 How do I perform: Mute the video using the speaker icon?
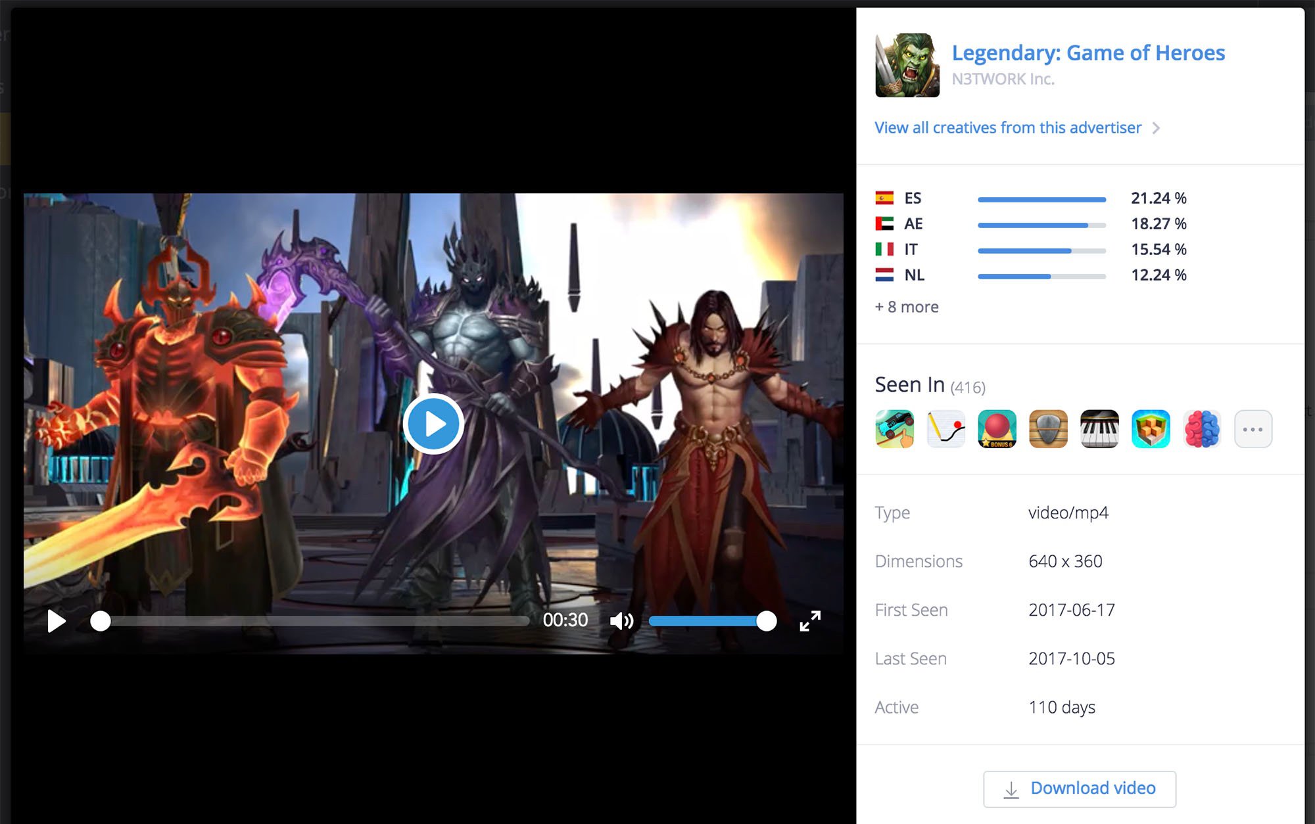tap(621, 621)
